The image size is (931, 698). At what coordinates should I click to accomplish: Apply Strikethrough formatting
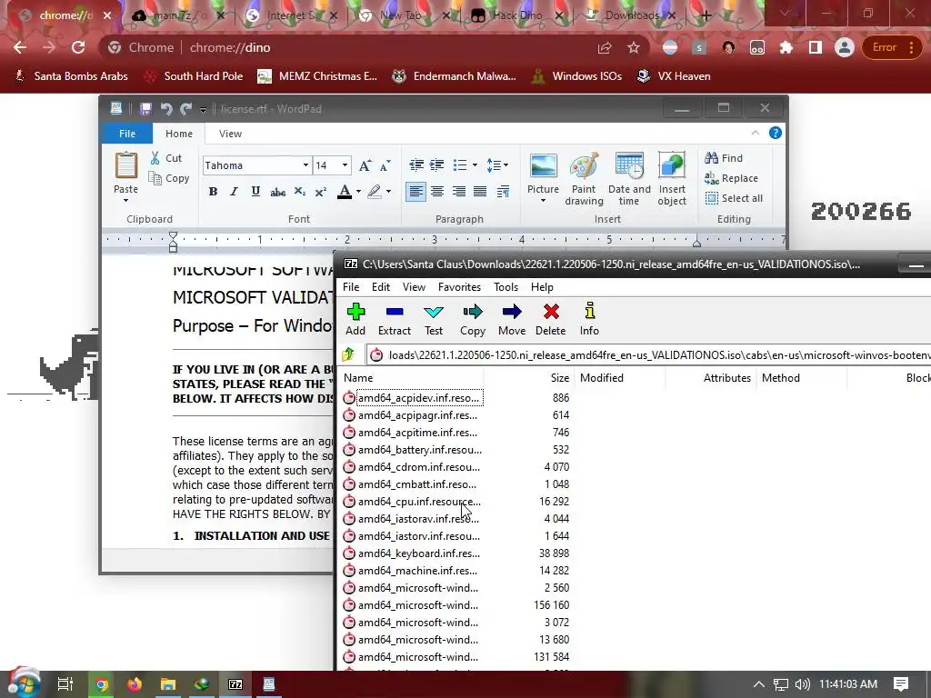(277, 191)
